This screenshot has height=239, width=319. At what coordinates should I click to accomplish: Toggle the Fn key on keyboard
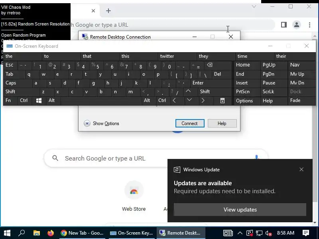pos(10,100)
